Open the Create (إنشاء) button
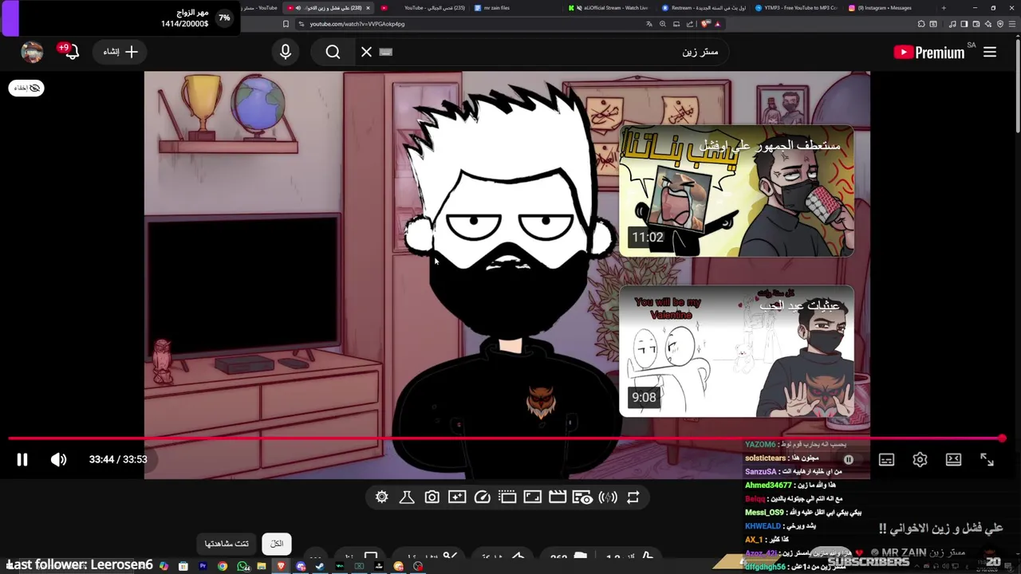Viewport: 1021px width, 574px height. click(x=120, y=52)
